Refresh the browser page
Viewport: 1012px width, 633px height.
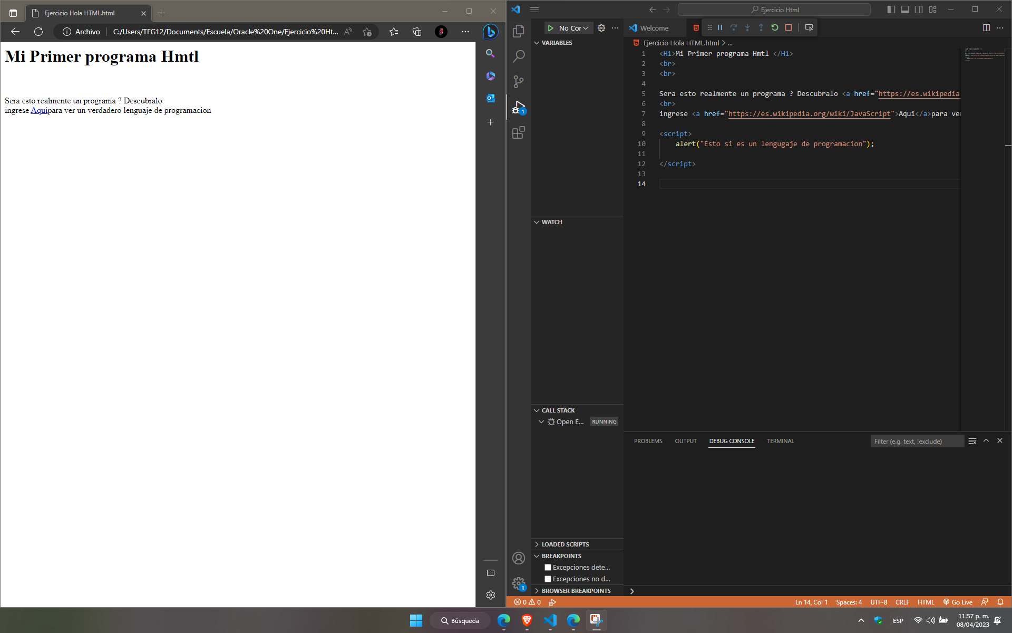pos(38,32)
